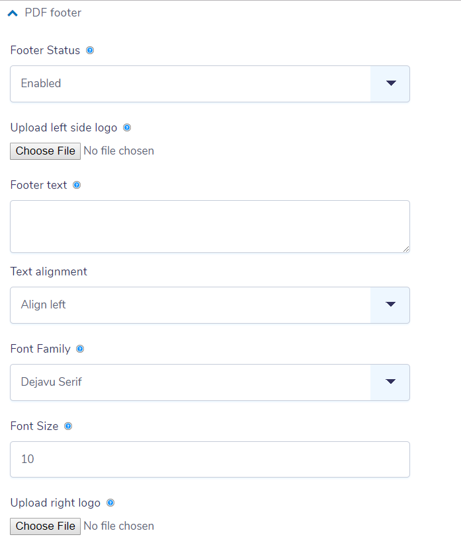Image resolution: width=461 pixels, height=539 pixels.
Task: Show help info for Font Family
Action: pyautogui.click(x=80, y=349)
